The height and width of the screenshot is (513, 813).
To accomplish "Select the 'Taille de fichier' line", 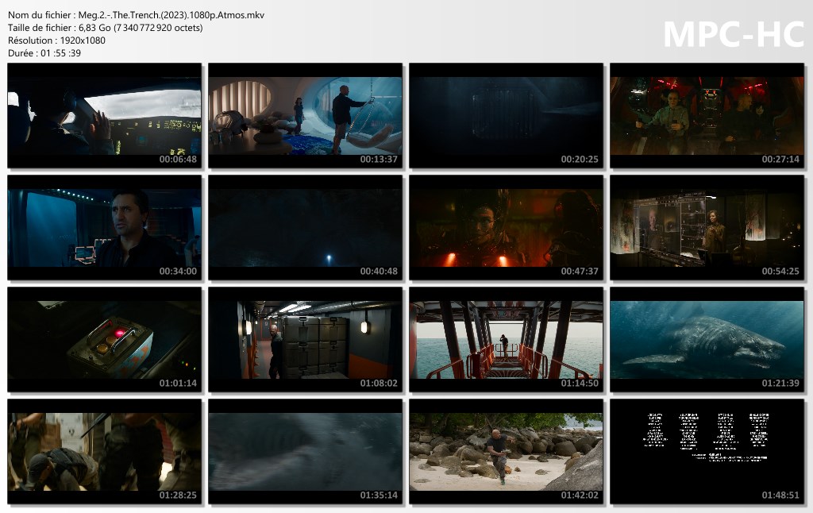I will click(x=106, y=28).
